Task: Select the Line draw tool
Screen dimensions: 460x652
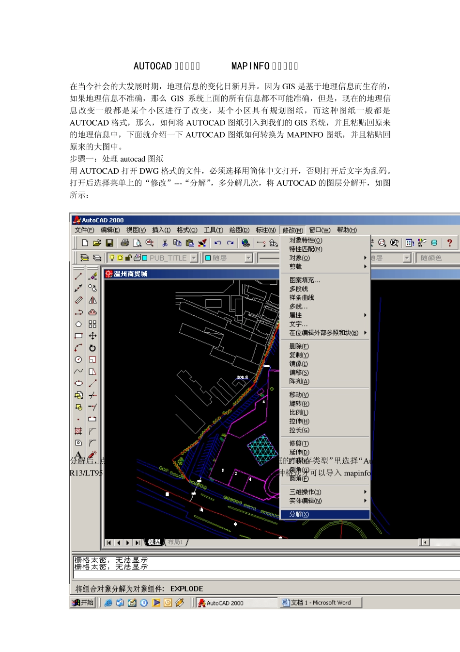Action: [x=78, y=276]
